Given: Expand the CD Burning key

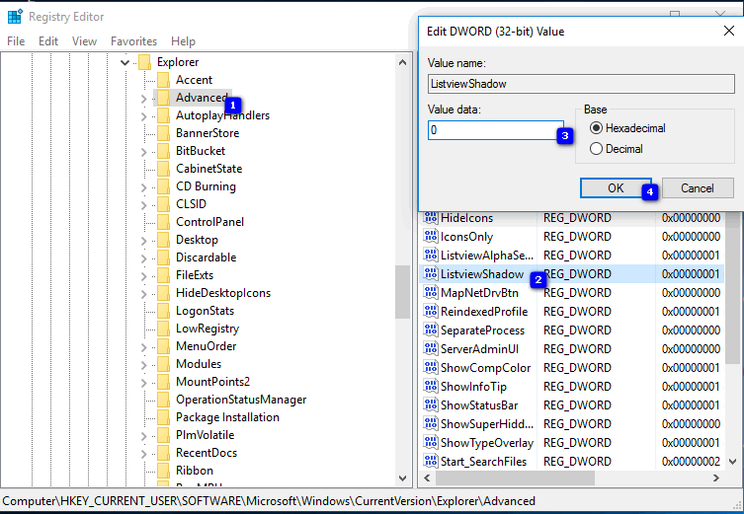Looking at the screenshot, I should (144, 187).
